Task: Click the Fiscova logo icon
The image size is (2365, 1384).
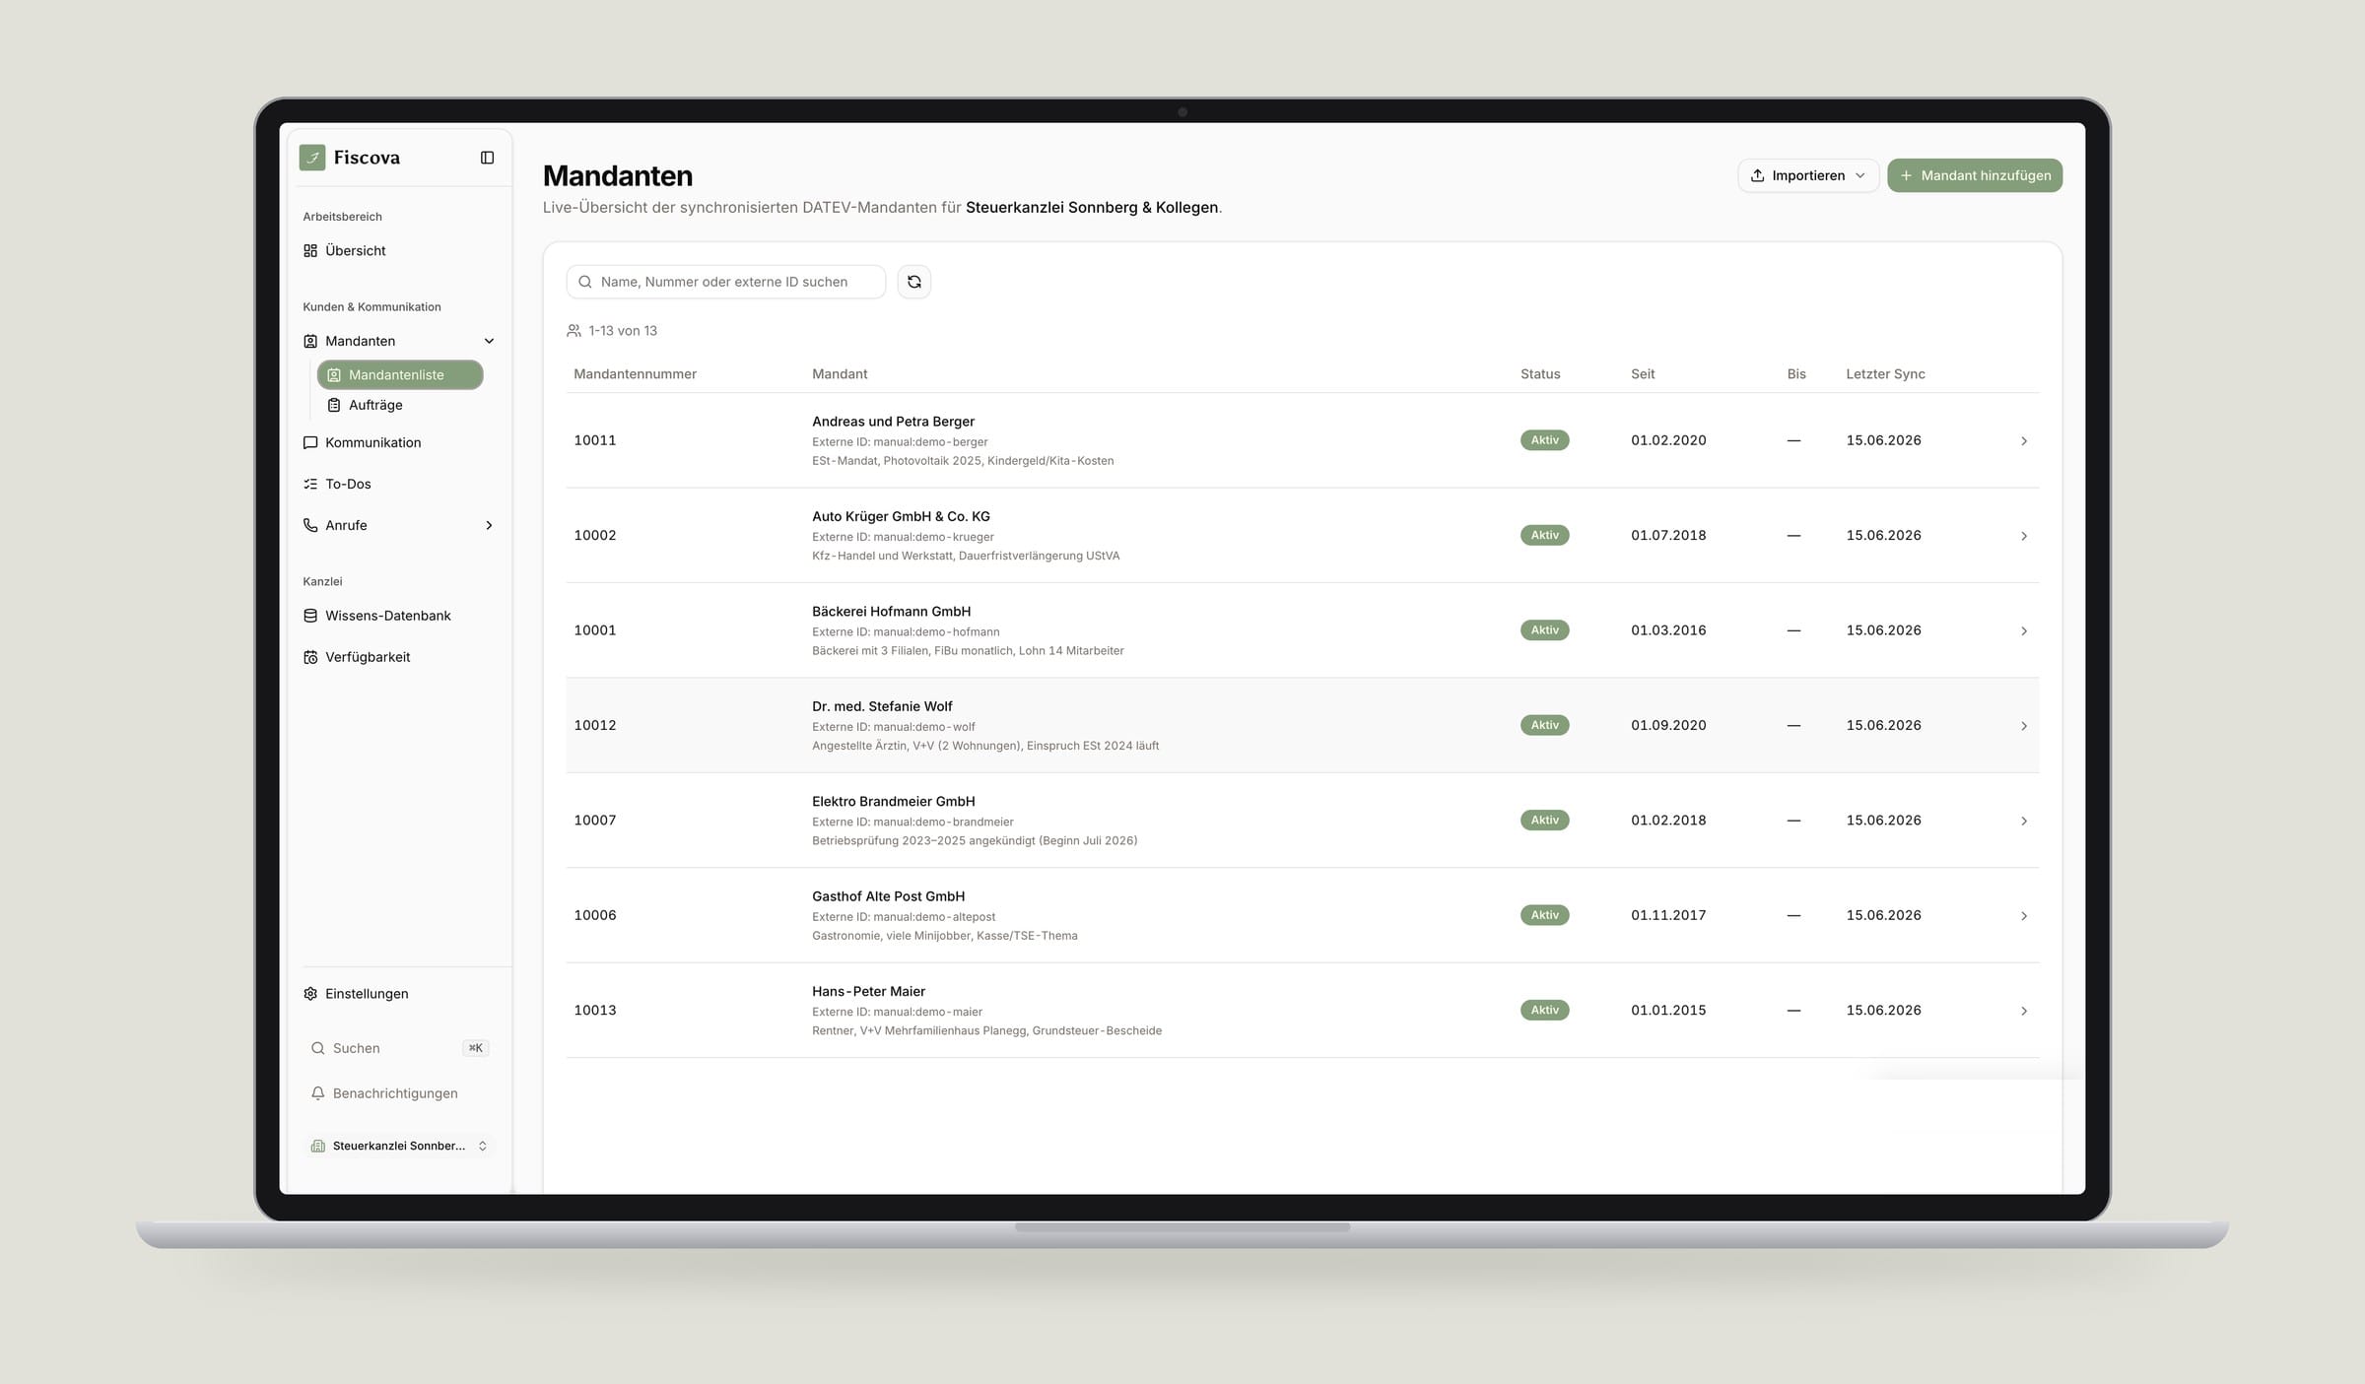Action: pos(312,158)
